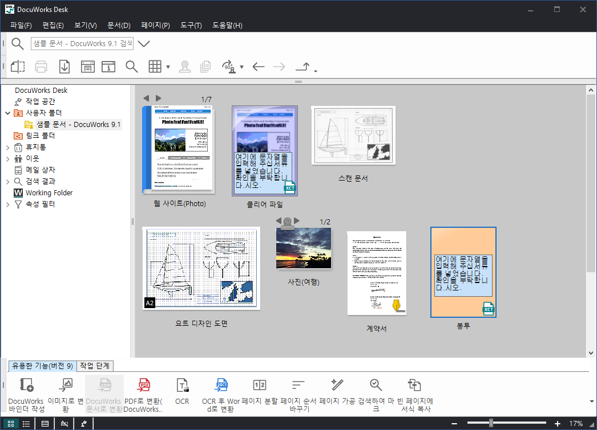Expand the 속성 필터 tree node
Viewport: 597px width, 430px height.
[x=7, y=204]
